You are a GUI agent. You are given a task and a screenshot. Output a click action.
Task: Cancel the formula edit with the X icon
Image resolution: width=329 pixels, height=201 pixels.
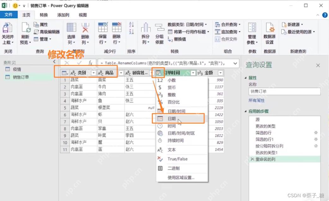click(x=67, y=63)
